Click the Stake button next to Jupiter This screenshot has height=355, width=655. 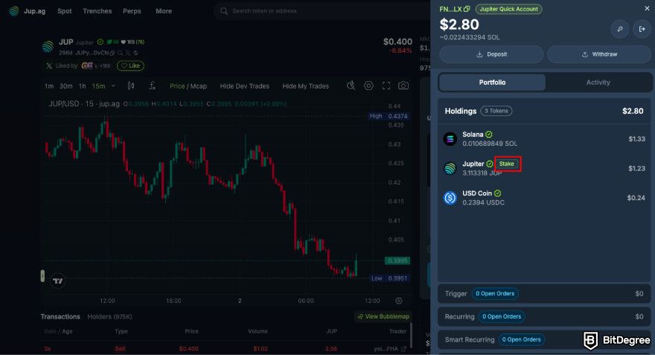507,164
